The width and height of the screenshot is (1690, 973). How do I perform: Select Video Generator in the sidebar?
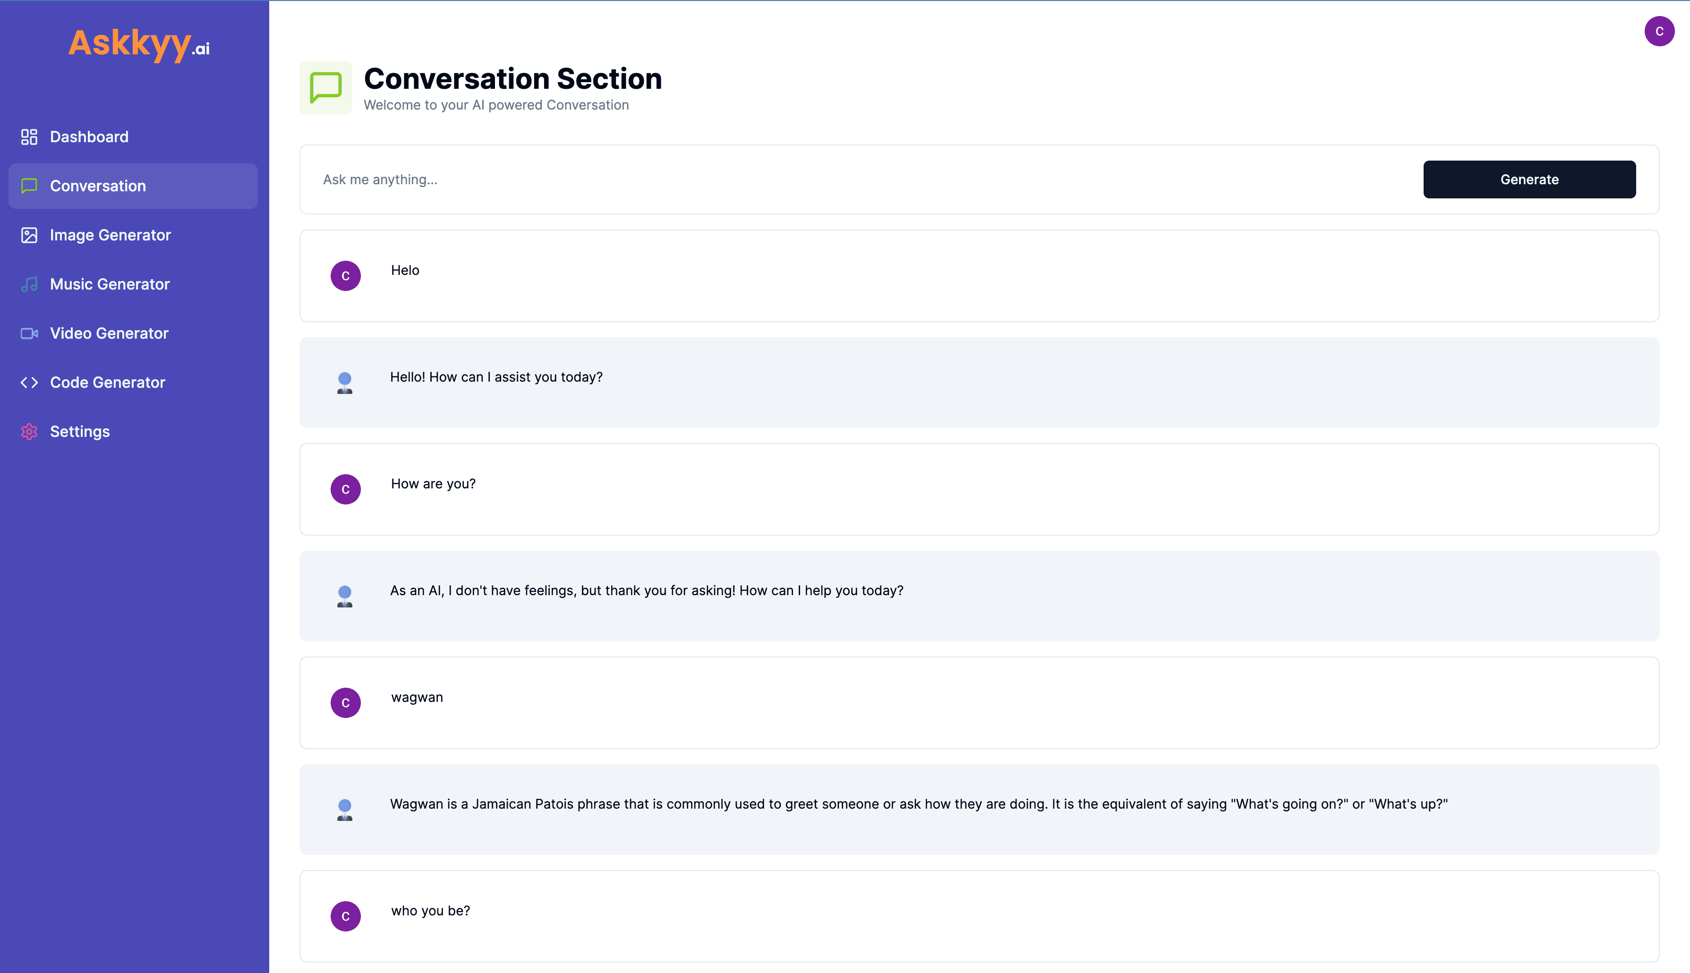pos(109,333)
